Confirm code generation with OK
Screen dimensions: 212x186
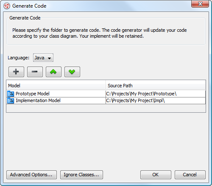tap(156, 175)
